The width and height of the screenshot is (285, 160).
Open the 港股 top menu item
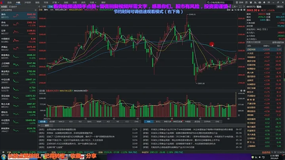(37, 2)
